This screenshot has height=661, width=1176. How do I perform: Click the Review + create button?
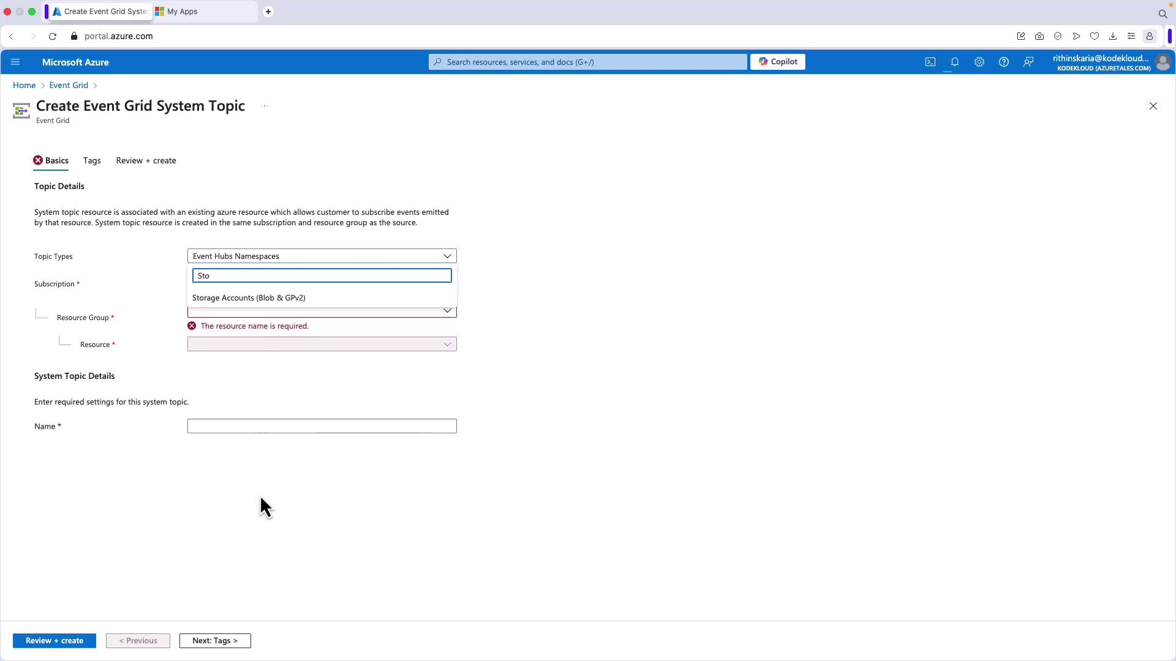coord(54,640)
